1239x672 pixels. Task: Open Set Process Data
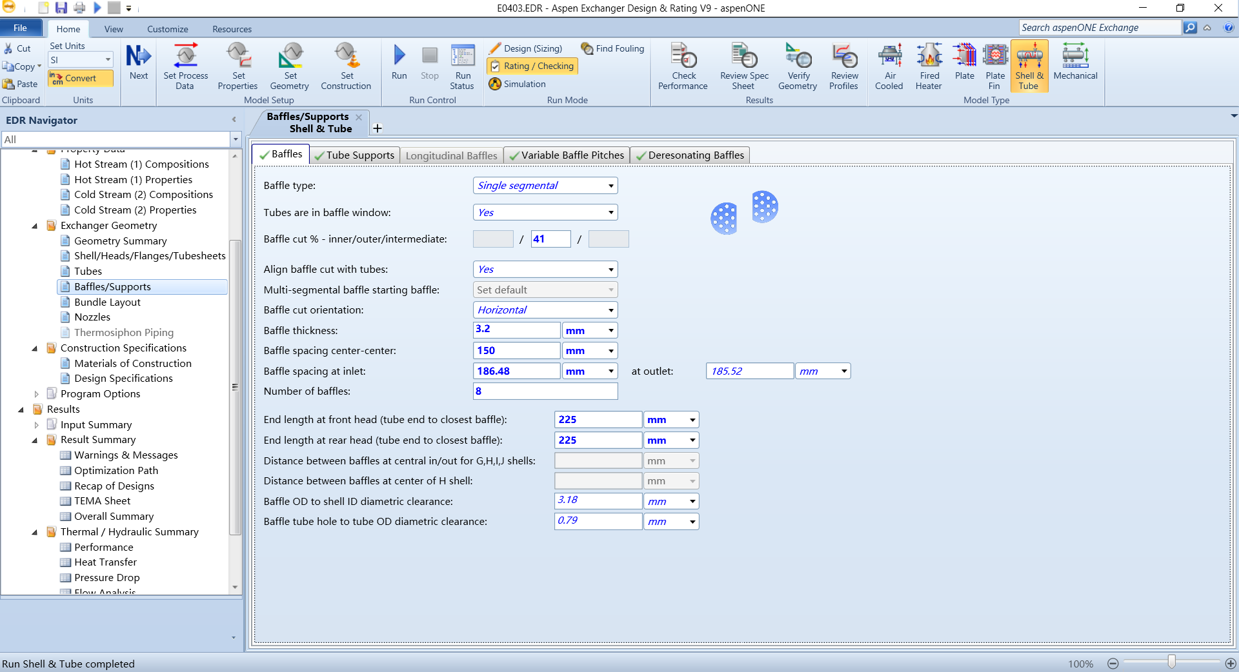186,66
